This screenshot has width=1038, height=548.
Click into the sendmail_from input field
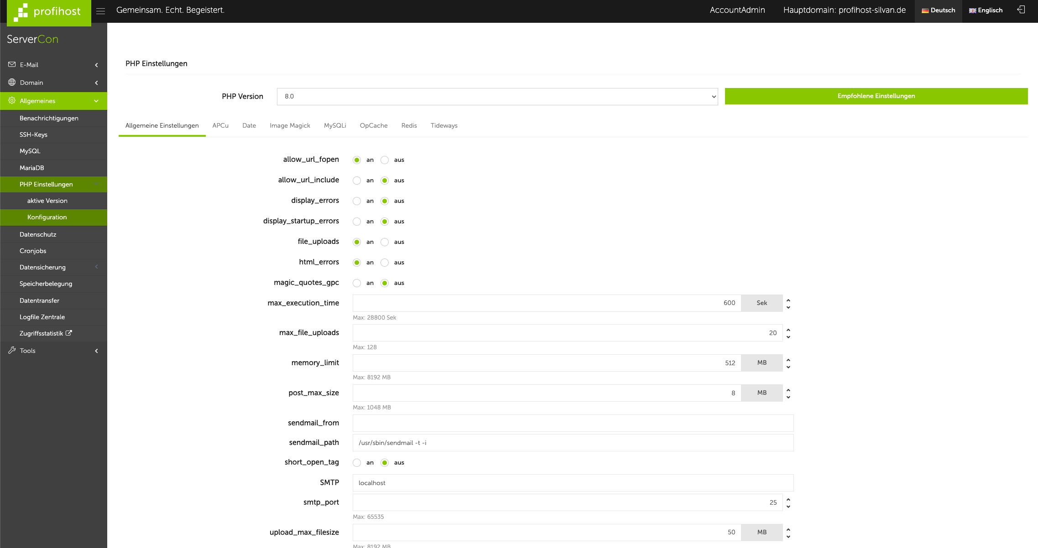pos(573,423)
